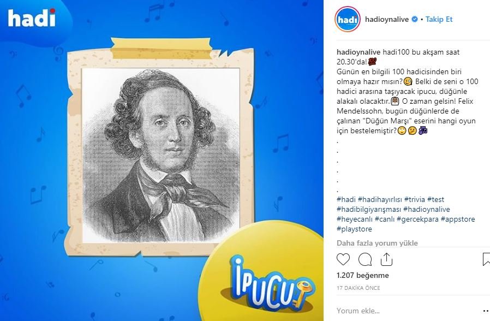Open comments via the speech bubble icon
Screen dimensions: 490x321
[365, 259]
